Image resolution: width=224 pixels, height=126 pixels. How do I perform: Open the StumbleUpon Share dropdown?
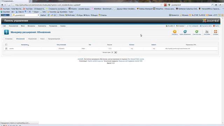(x=36, y=12)
